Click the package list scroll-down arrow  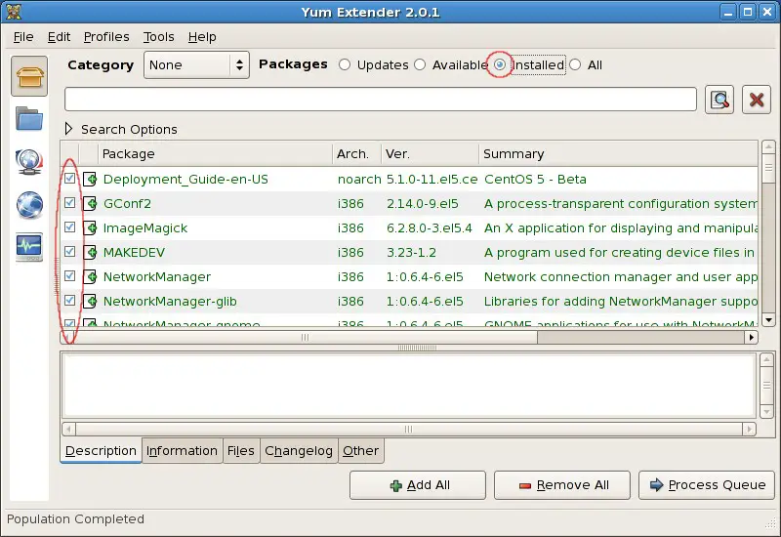pyautogui.click(x=768, y=320)
